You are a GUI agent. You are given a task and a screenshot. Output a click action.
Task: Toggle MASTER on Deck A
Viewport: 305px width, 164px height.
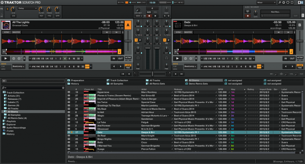coord(16,32)
